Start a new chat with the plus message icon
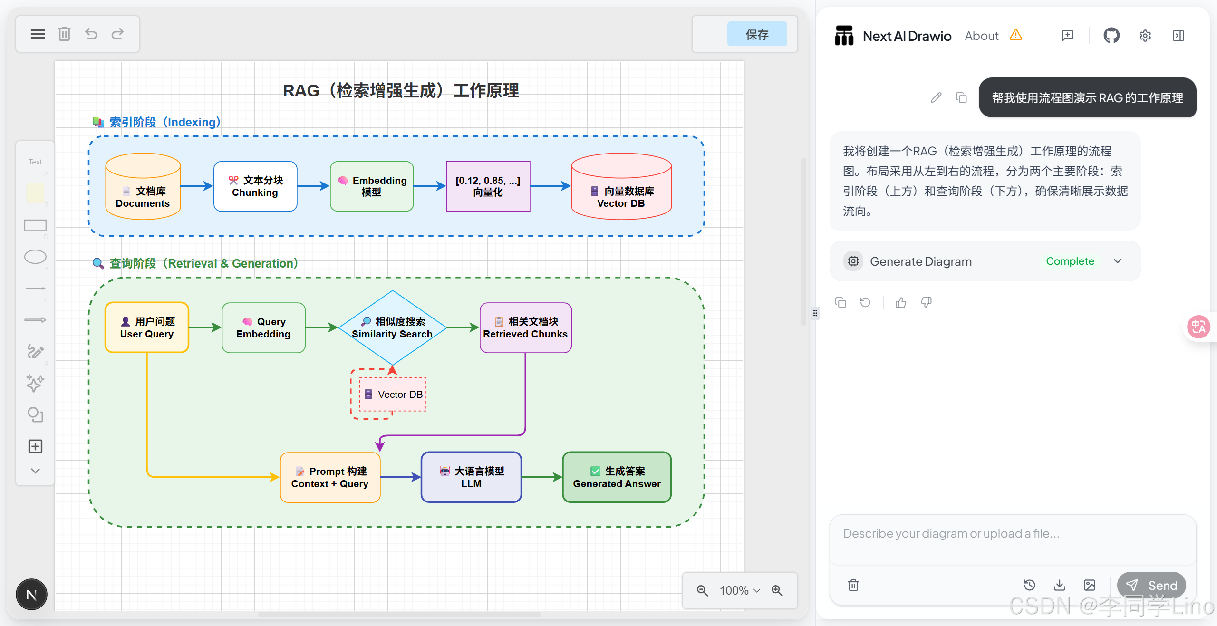Viewport: 1217px width, 626px height. 1068,36
